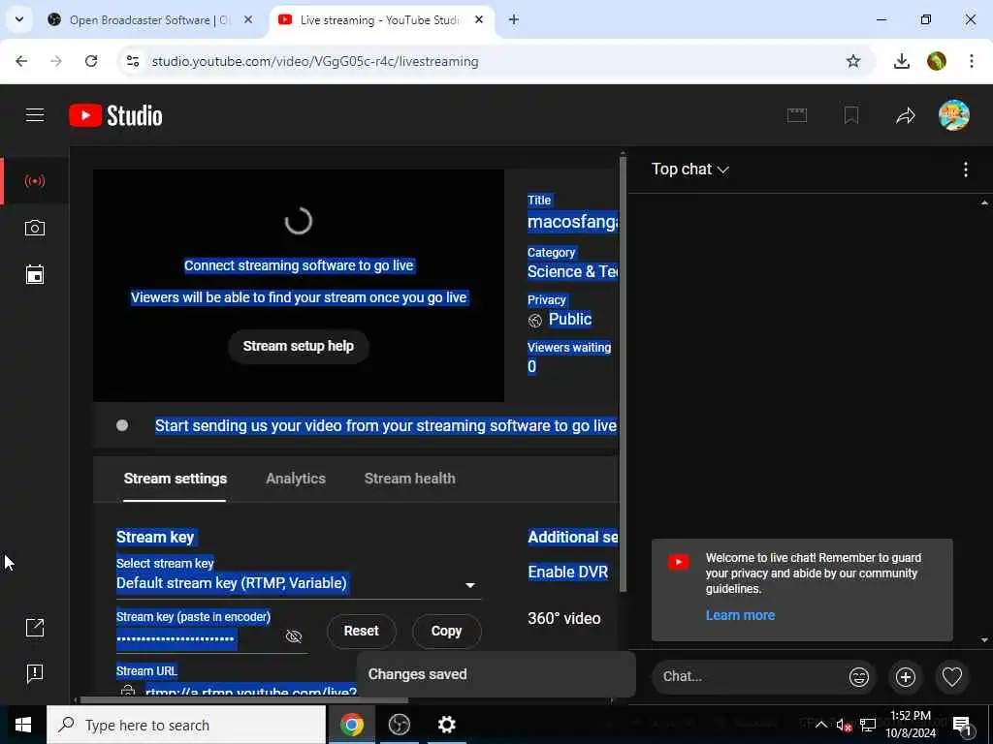
Task: Click the plus circle icon in chat
Action: 906,676
